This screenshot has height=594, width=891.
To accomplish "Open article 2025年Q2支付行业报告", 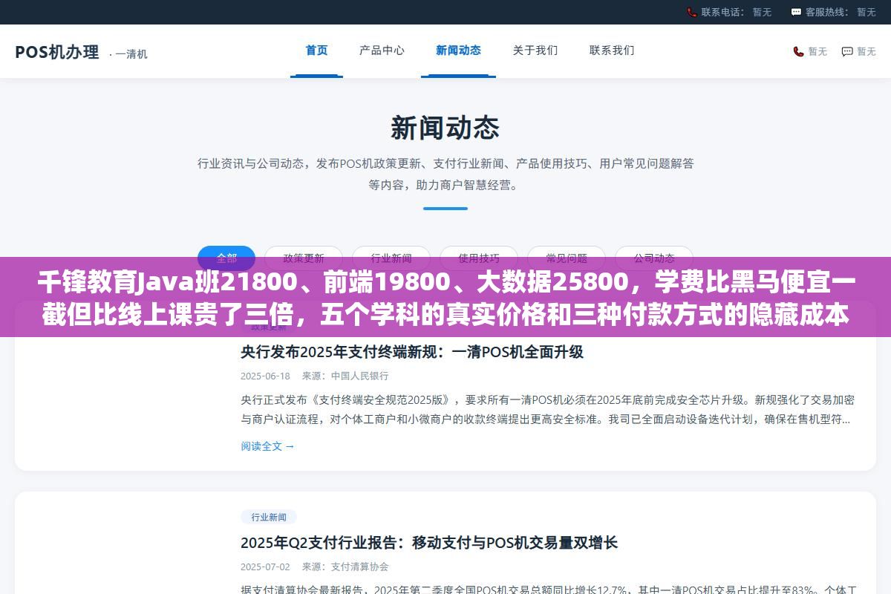I will [x=429, y=543].
